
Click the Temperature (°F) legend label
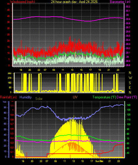pos(104,97)
